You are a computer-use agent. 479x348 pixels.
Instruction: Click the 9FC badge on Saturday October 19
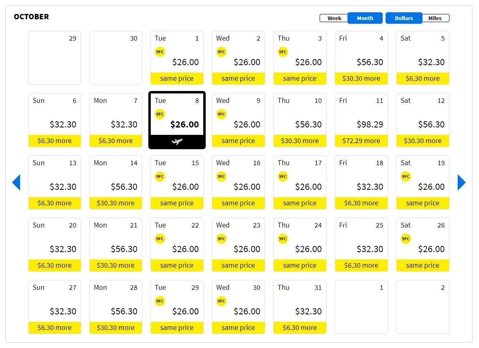(406, 177)
